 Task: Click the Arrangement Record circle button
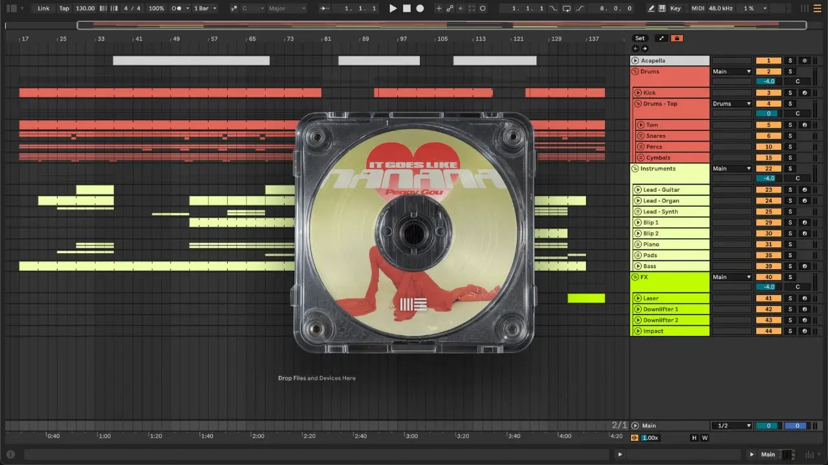pyautogui.click(x=420, y=8)
